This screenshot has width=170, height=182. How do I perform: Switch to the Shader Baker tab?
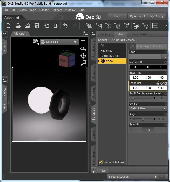click(139, 34)
